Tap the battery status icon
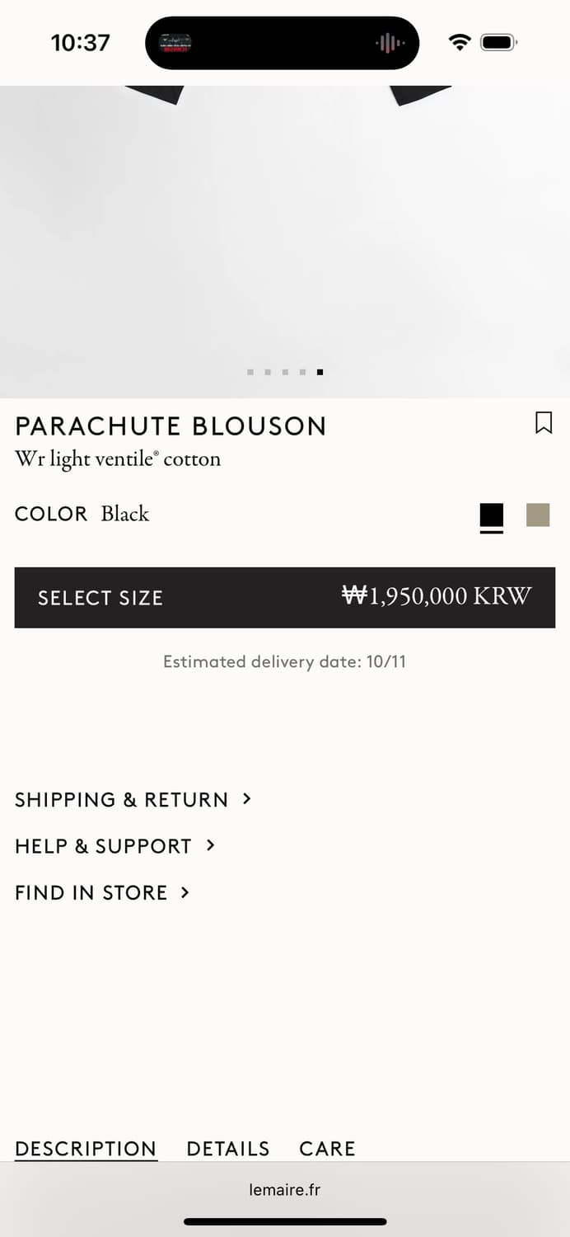The height and width of the screenshot is (1237, 570). (x=498, y=42)
